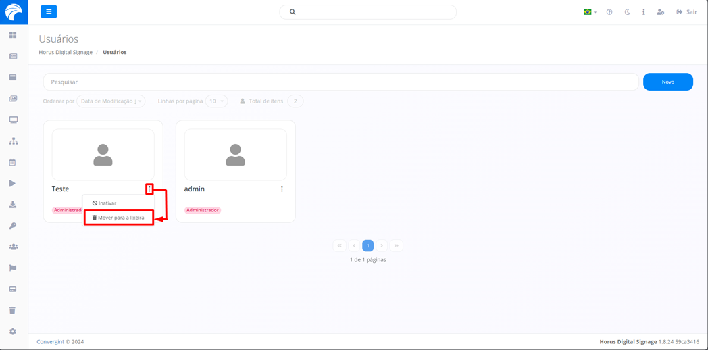Open the flag icon in sidebar
Viewport: 708px width, 350px height.
click(x=13, y=268)
